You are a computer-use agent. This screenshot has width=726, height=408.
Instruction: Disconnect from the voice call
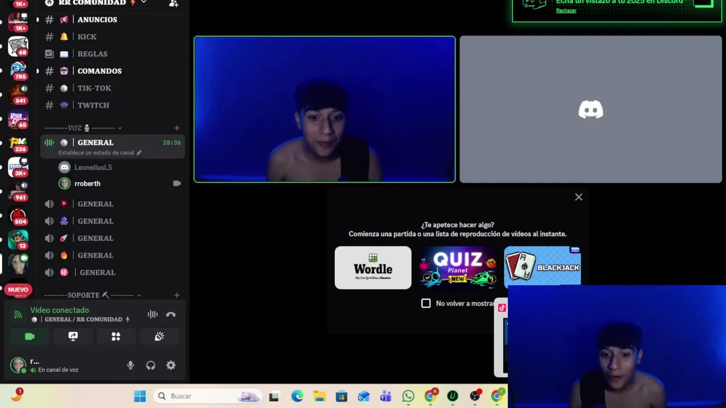(x=171, y=314)
